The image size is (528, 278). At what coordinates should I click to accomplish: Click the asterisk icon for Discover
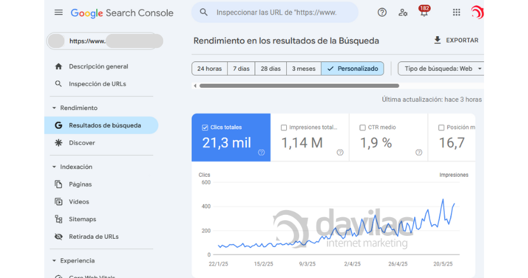point(59,143)
